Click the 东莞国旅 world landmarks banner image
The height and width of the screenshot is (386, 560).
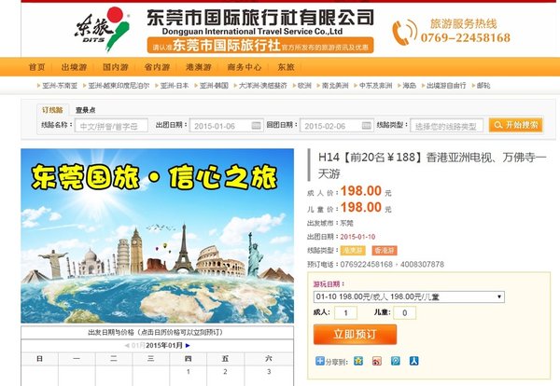(157, 236)
